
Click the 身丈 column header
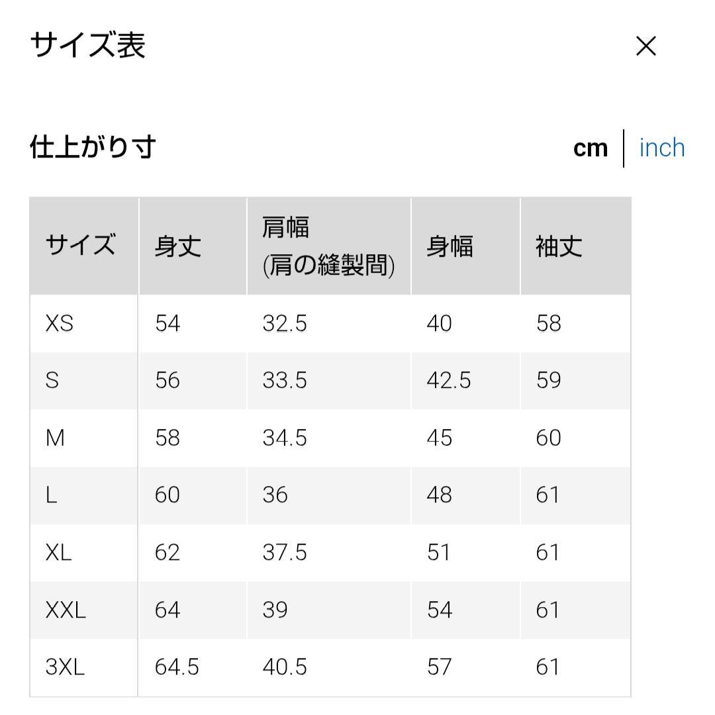177,246
